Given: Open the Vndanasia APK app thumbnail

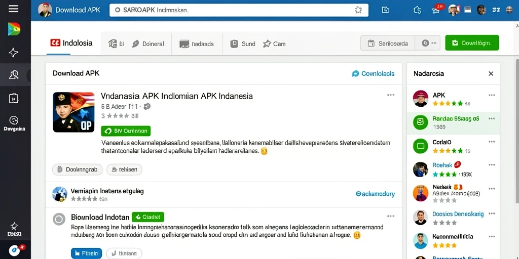Looking at the screenshot, I should [73, 112].
